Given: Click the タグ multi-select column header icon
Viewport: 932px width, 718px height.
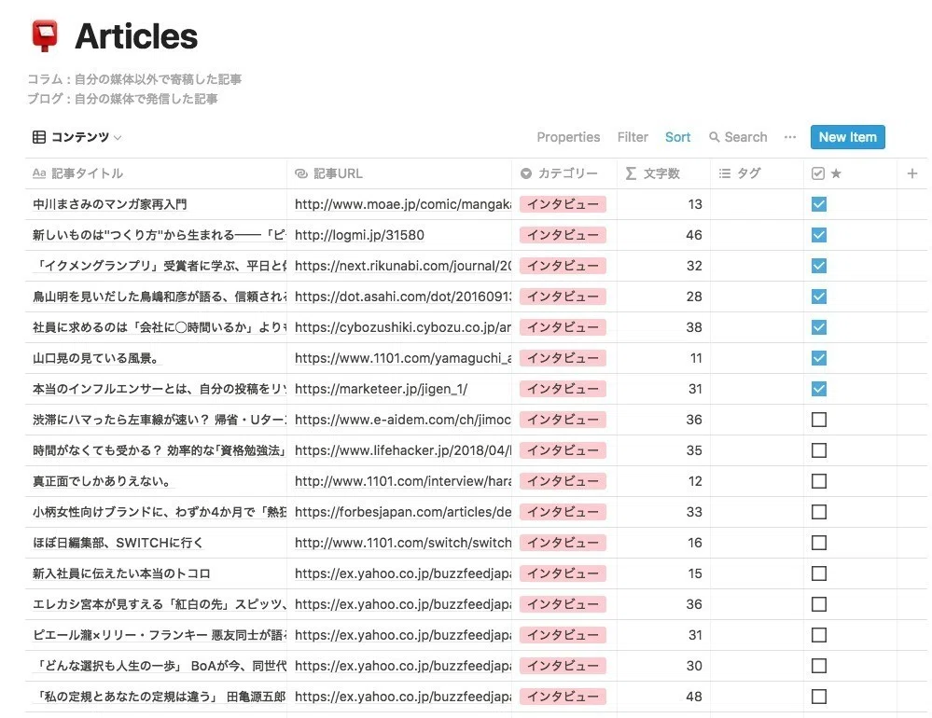Looking at the screenshot, I should (x=724, y=173).
